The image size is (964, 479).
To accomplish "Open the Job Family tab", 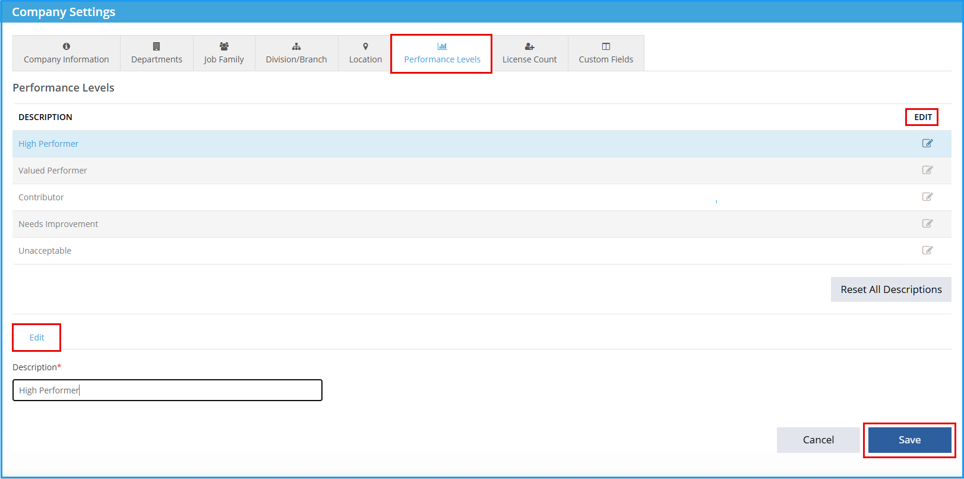I will 224,53.
